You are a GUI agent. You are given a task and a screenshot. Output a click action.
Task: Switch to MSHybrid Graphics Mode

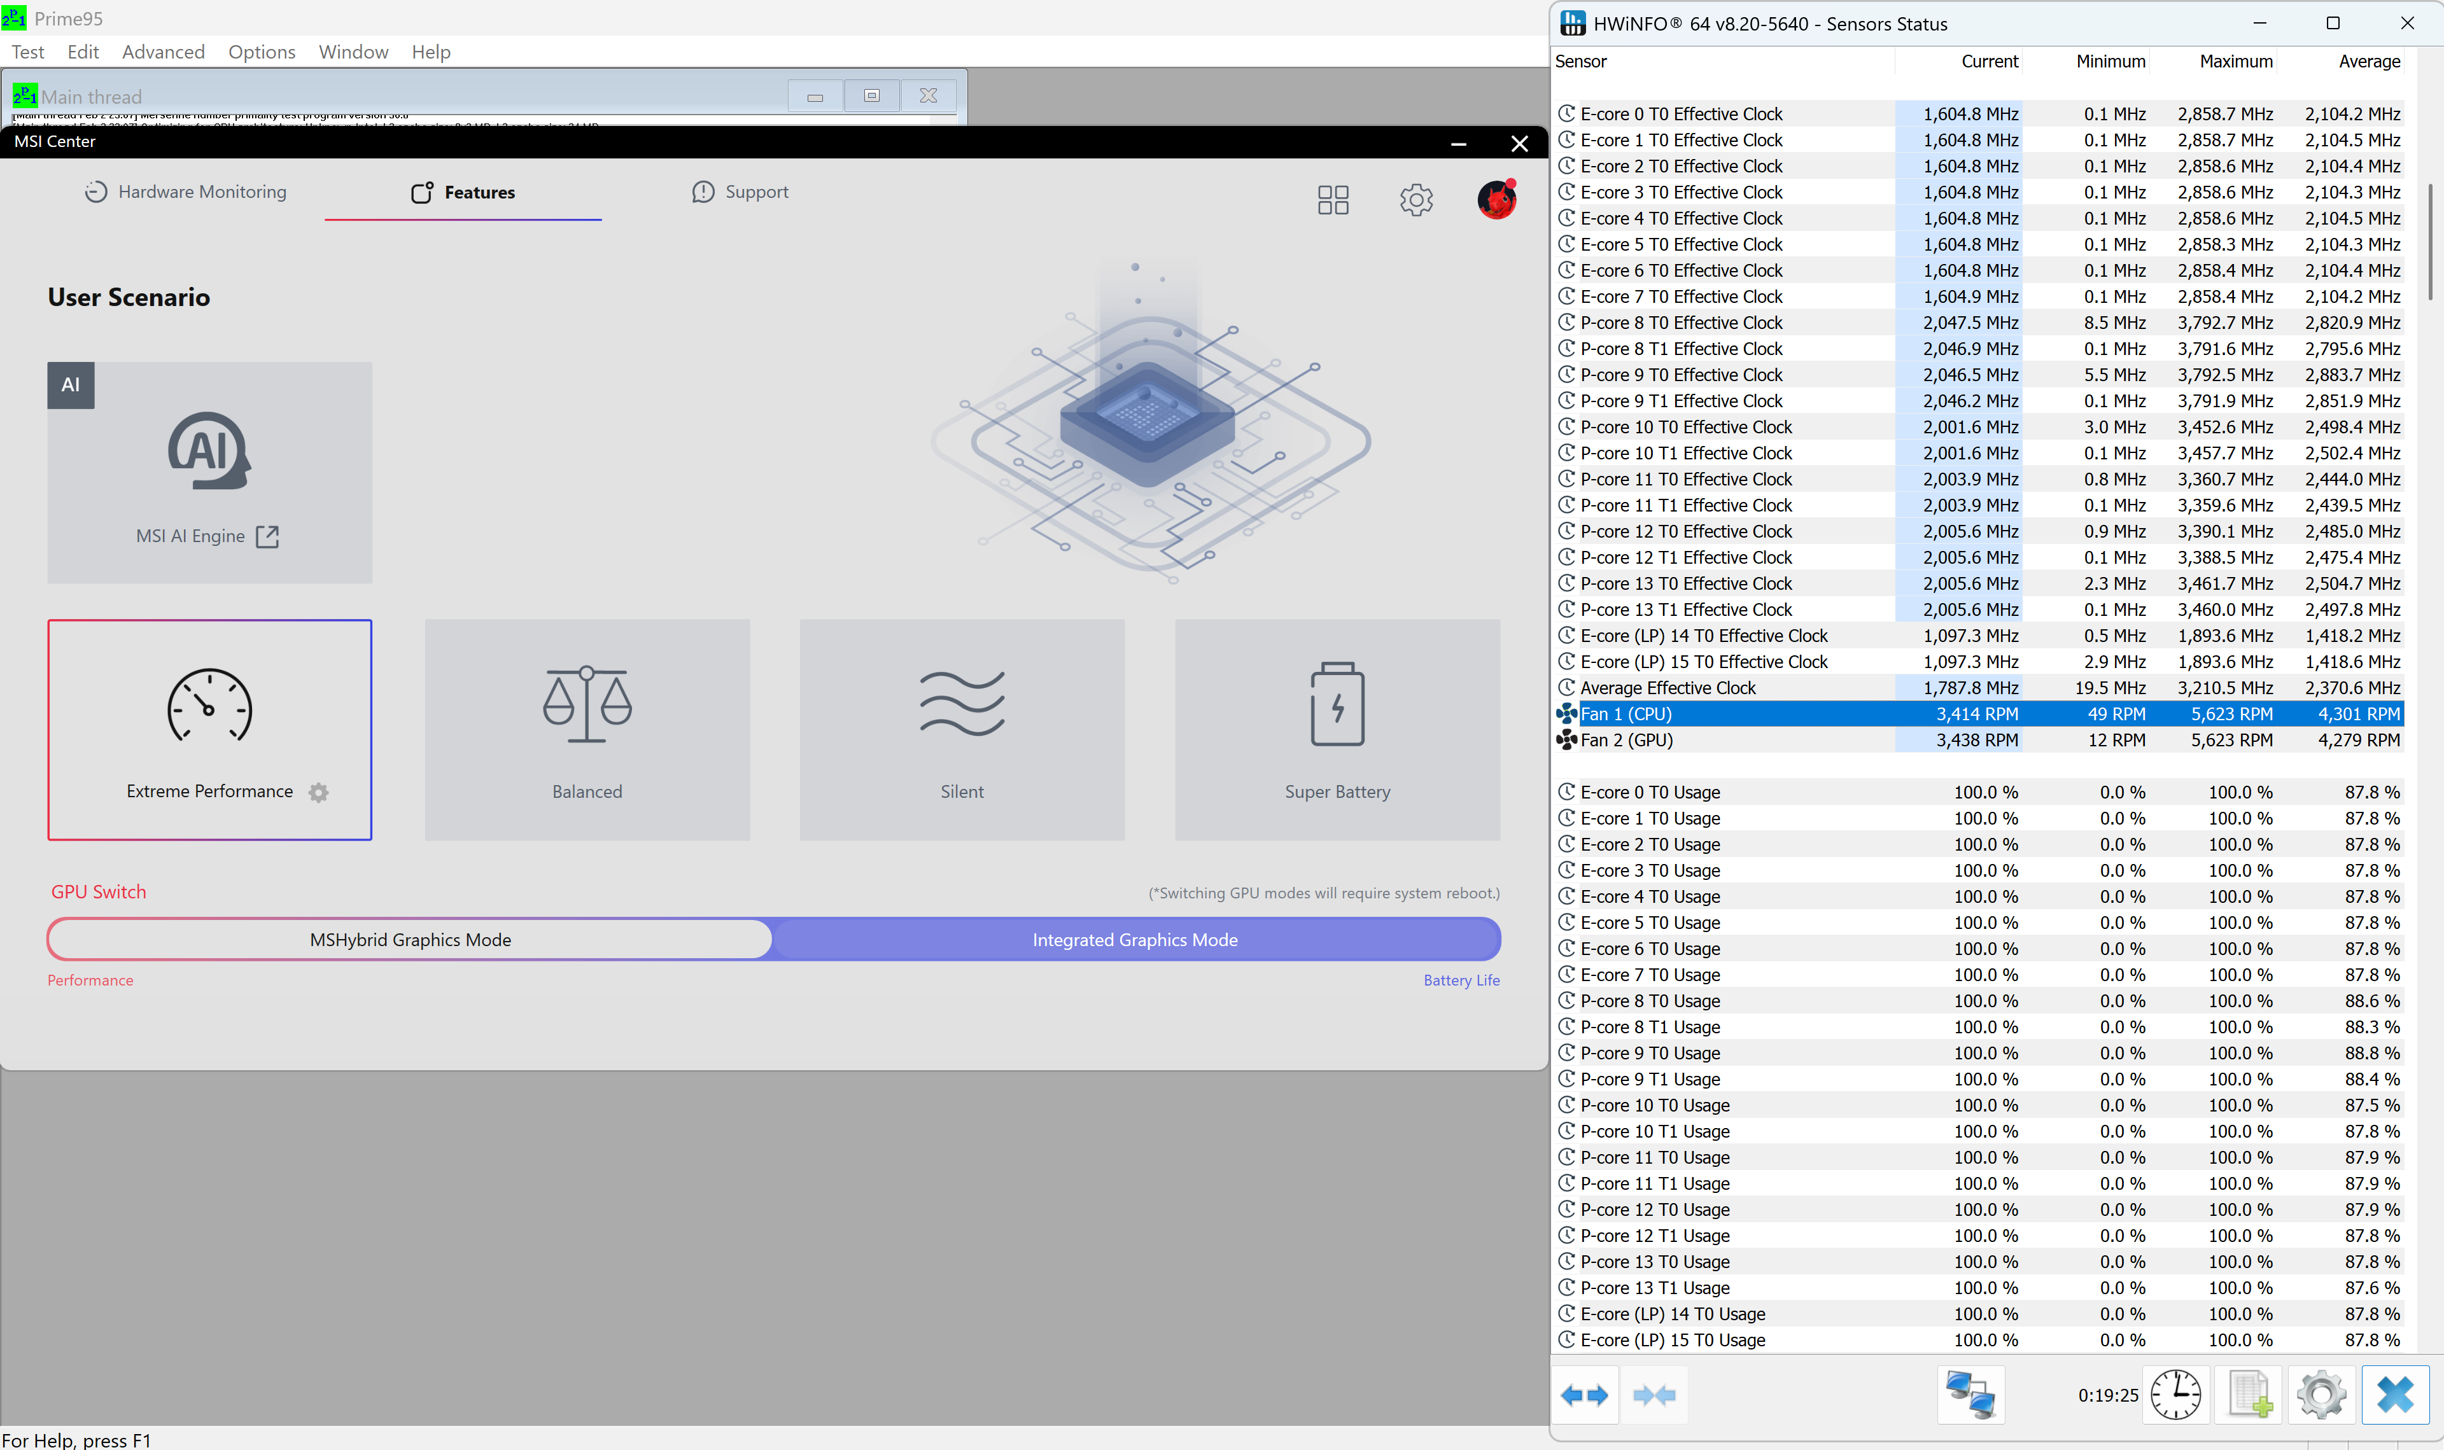411,940
